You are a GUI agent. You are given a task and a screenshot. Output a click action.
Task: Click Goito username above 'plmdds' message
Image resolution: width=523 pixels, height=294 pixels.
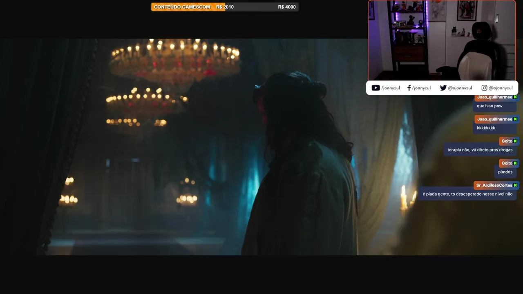tap(507, 163)
